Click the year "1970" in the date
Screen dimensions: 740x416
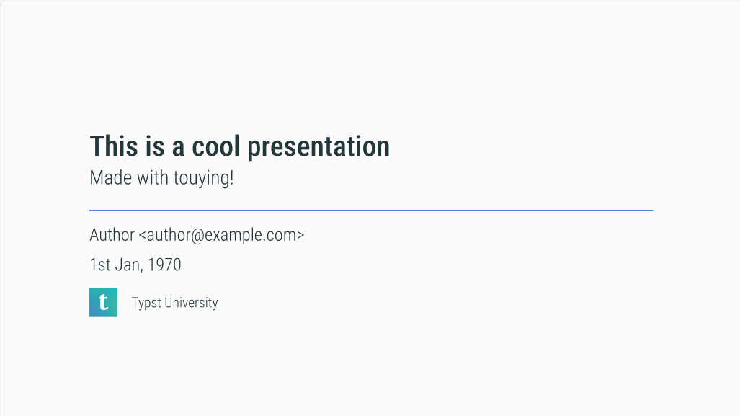165,265
